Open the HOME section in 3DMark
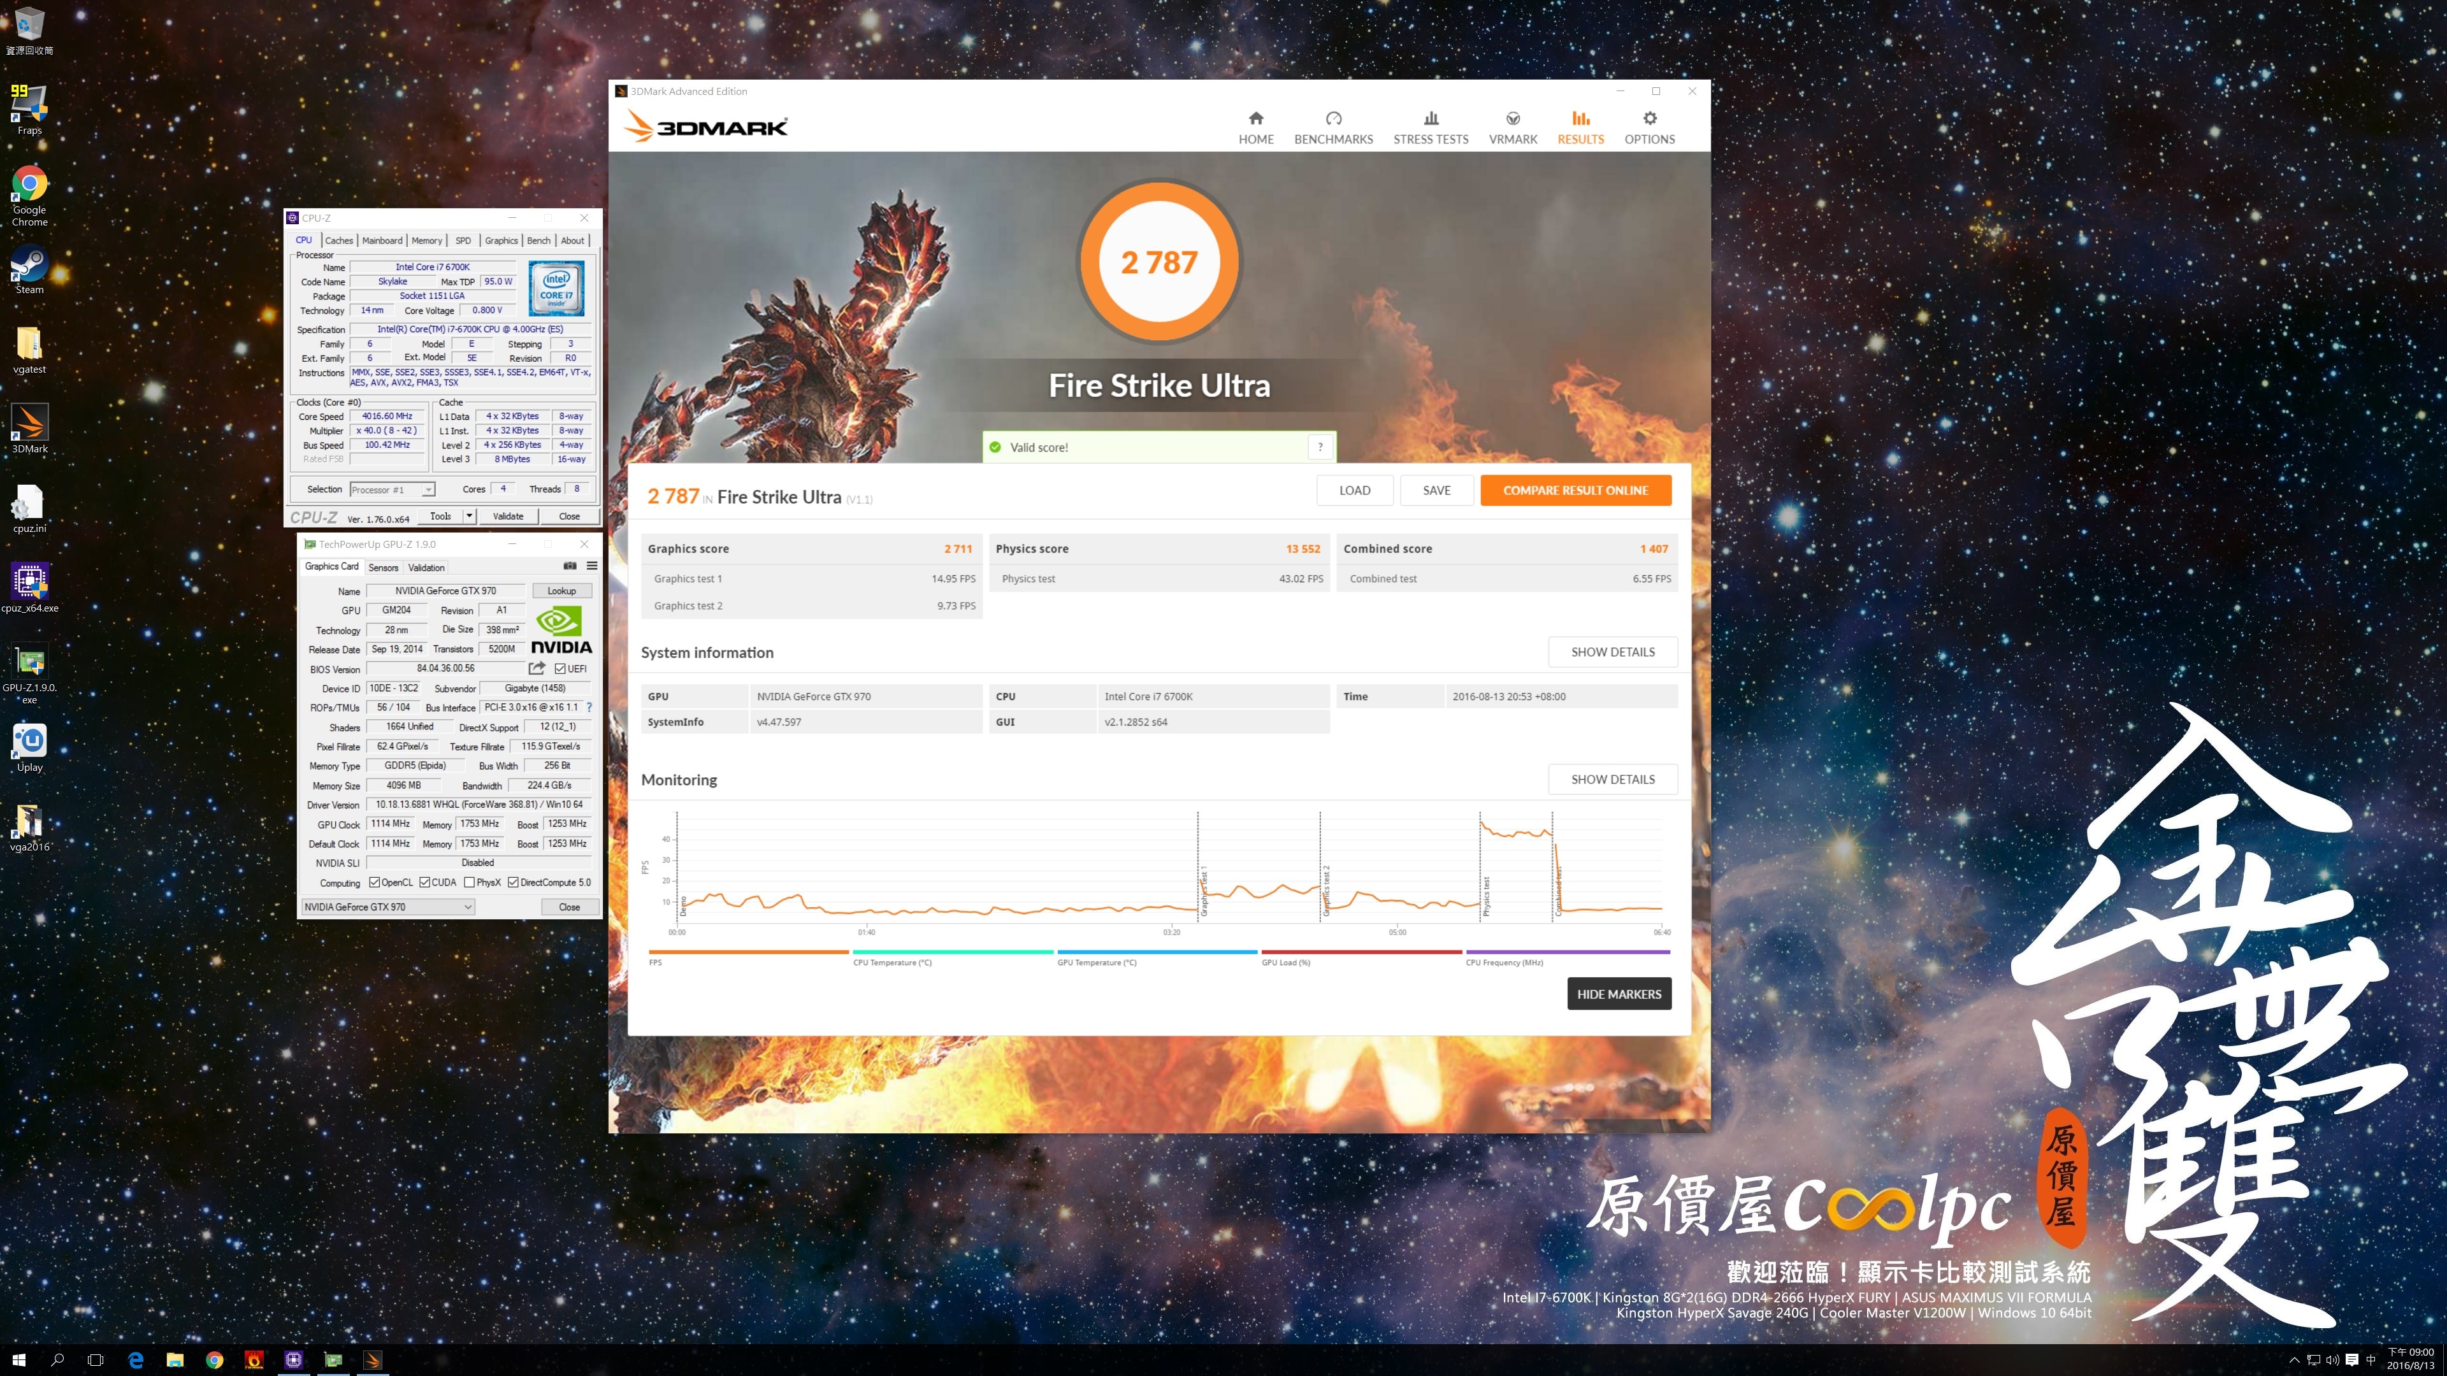The width and height of the screenshot is (2447, 1376). point(1256,128)
